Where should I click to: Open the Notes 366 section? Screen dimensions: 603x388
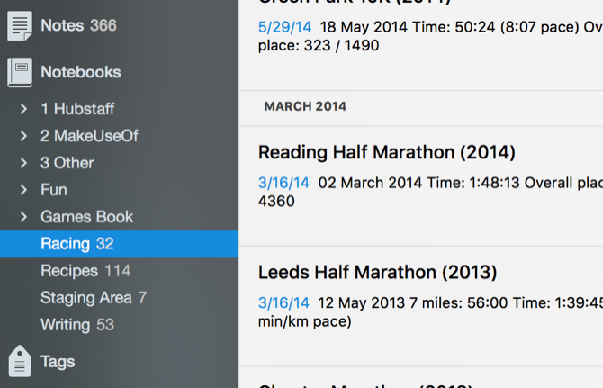click(x=78, y=25)
